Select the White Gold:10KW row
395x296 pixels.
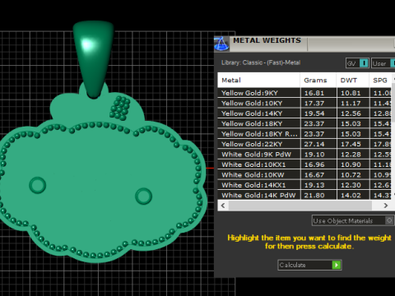[304, 175]
